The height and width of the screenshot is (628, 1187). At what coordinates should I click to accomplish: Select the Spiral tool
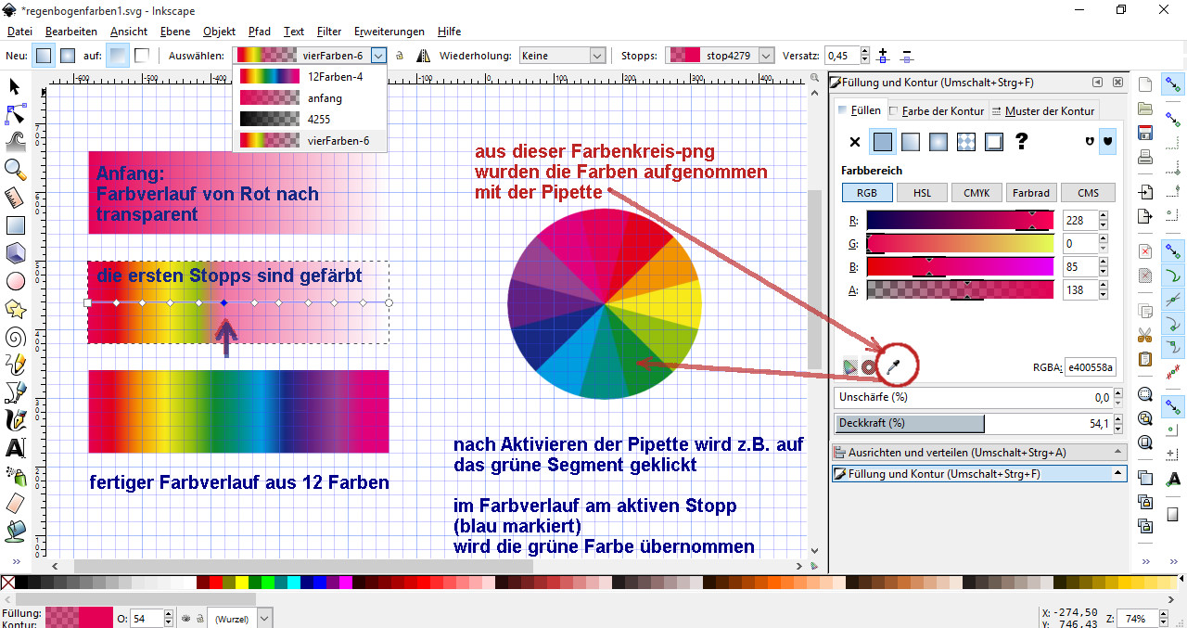[x=15, y=336]
